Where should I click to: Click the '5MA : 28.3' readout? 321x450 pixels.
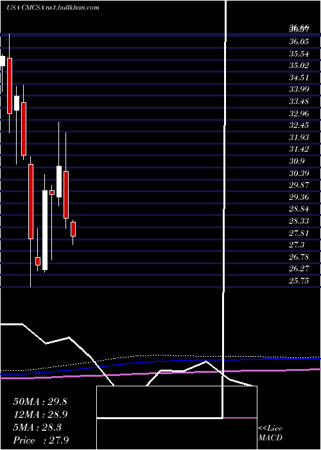(x=37, y=428)
